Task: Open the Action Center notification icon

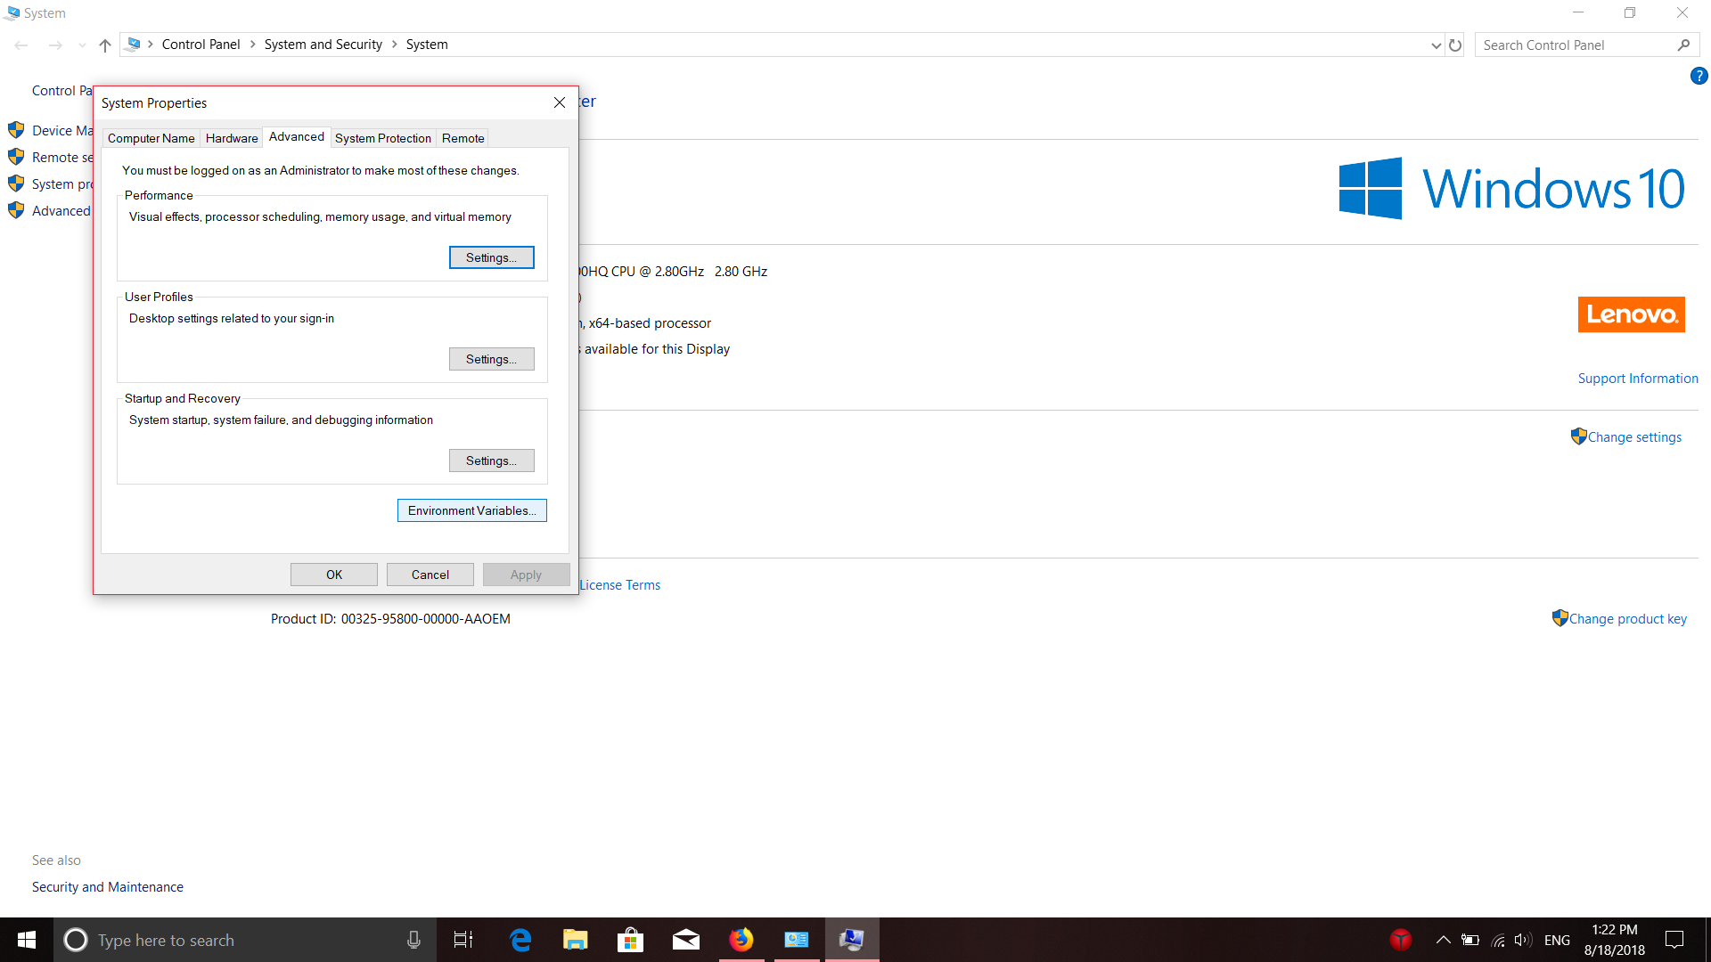Action: [1674, 940]
